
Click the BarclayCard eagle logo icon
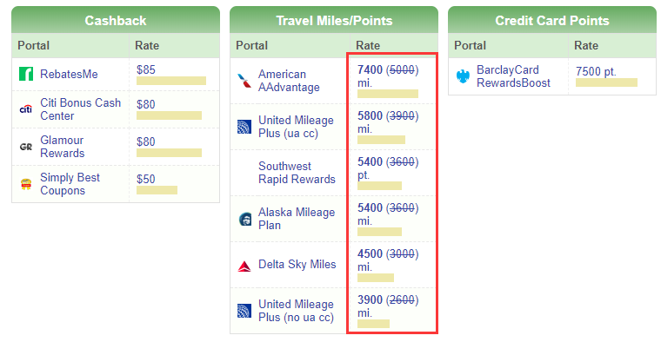[x=463, y=76]
